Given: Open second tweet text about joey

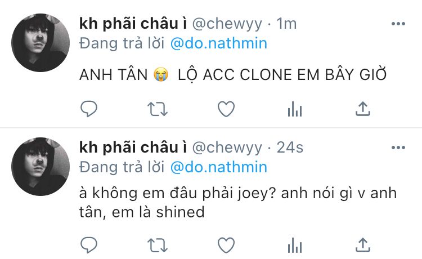Looking at the screenshot, I should pyautogui.click(x=238, y=203).
